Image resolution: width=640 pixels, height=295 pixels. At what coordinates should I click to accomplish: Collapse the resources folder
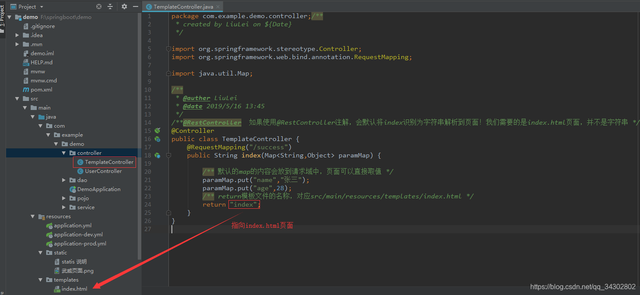coord(33,217)
